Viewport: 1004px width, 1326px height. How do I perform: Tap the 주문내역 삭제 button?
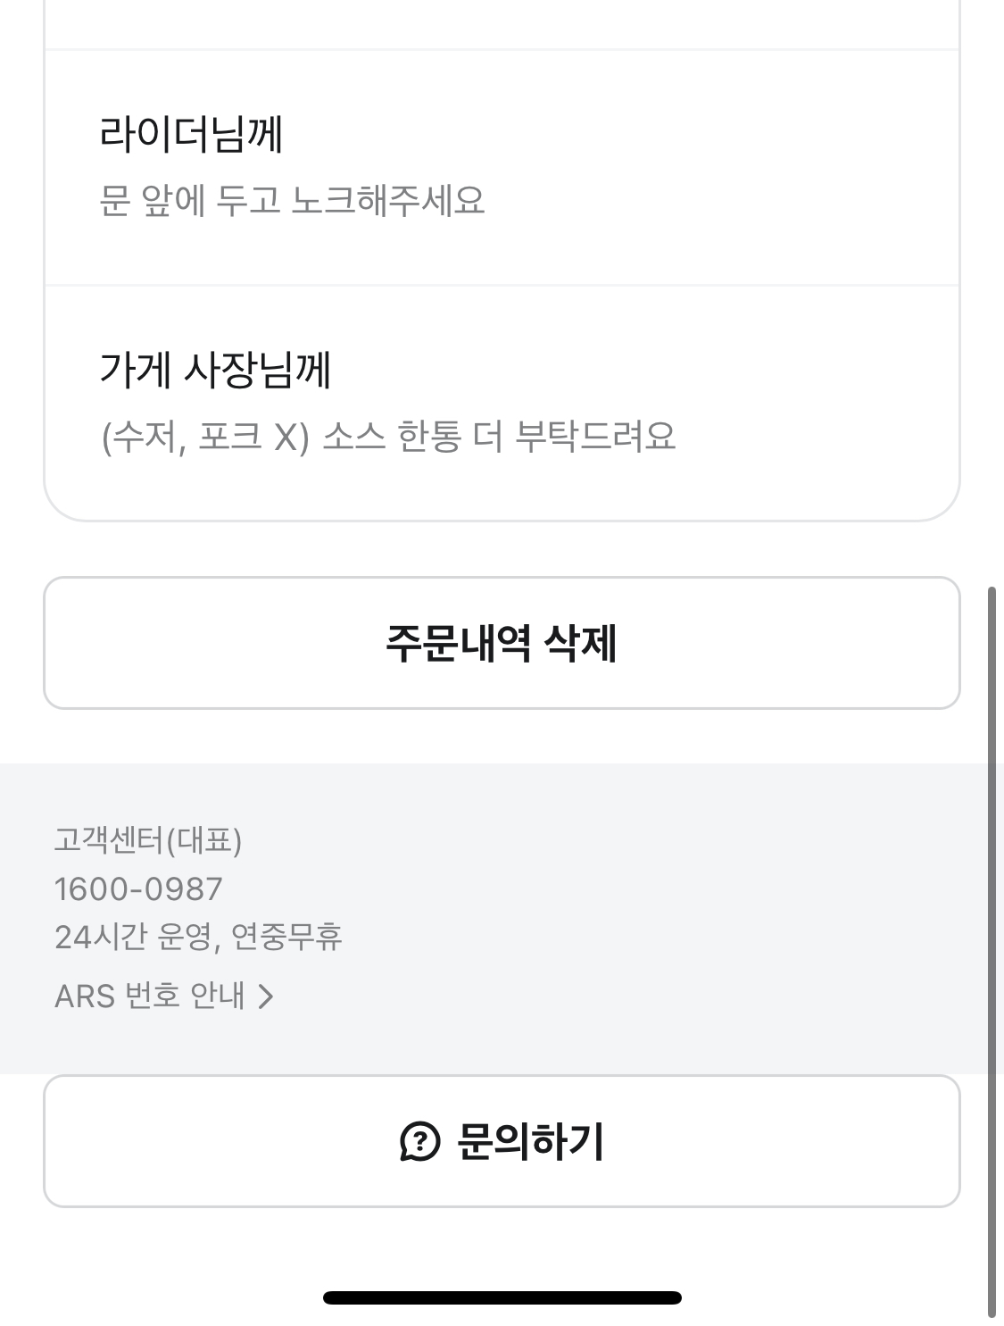502,643
